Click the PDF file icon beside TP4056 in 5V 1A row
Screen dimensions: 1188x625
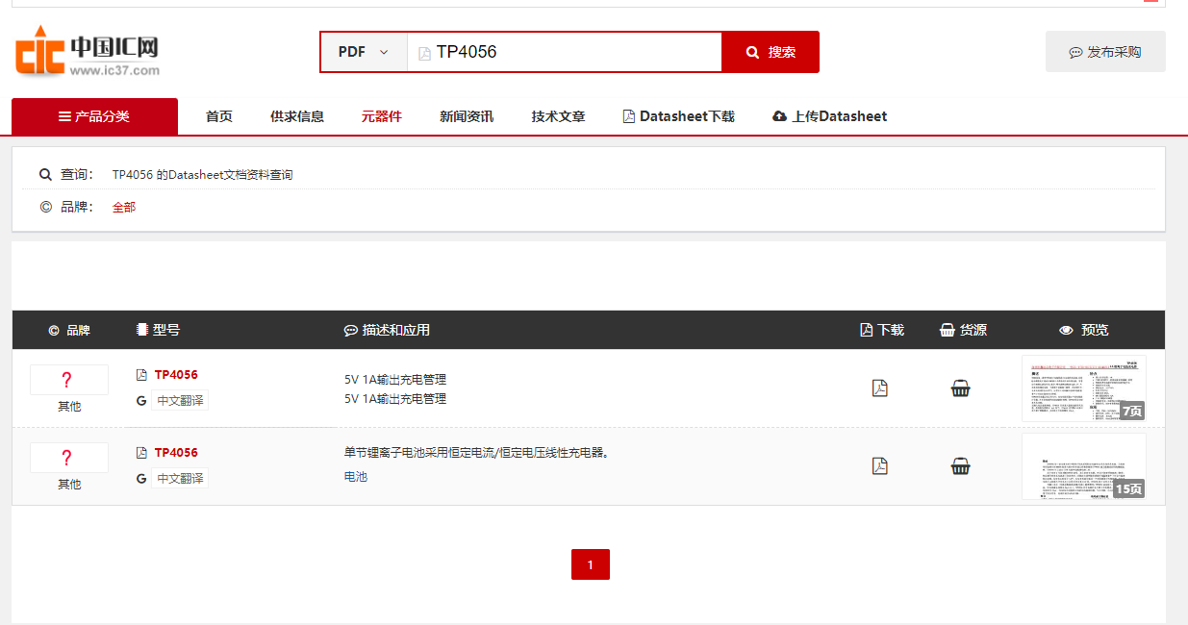[142, 375]
